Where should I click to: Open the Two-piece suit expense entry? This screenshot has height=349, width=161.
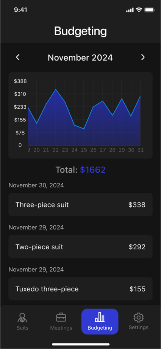80,247
